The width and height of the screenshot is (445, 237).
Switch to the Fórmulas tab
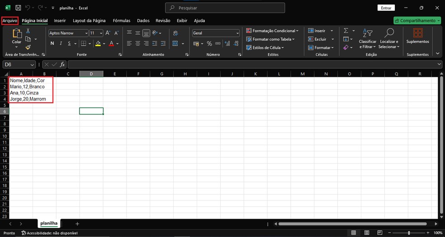tap(122, 21)
